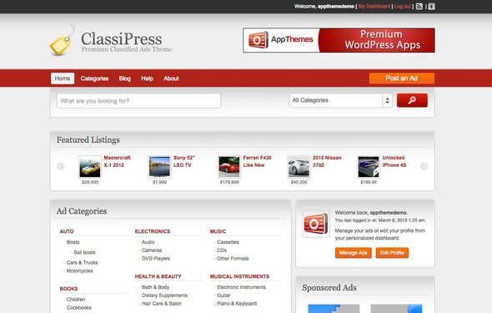Open the All Categories dropdown
This screenshot has height=313, width=492.
341,100
